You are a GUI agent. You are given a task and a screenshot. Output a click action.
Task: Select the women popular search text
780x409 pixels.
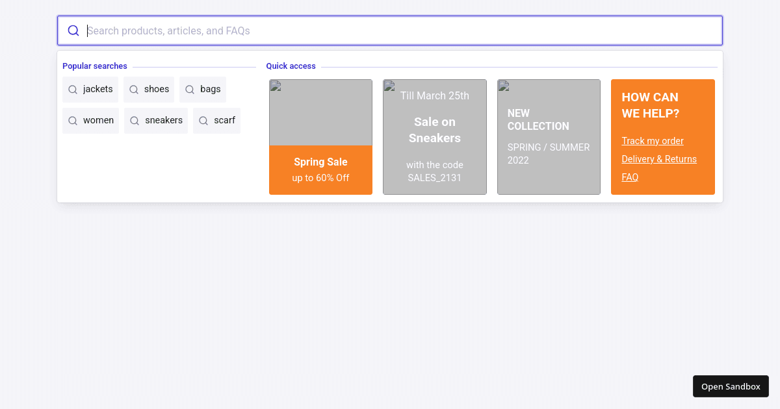pos(98,120)
